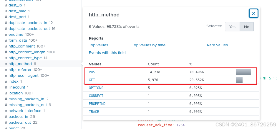
Task: Close the http_method field popup
Action: (253, 13)
